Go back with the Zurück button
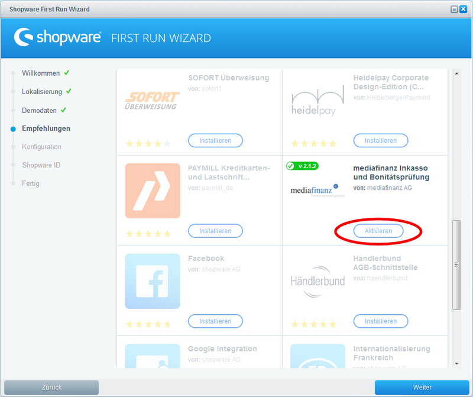The width and height of the screenshot is (473, 397). pyautogui.click(x=51, y=388)
